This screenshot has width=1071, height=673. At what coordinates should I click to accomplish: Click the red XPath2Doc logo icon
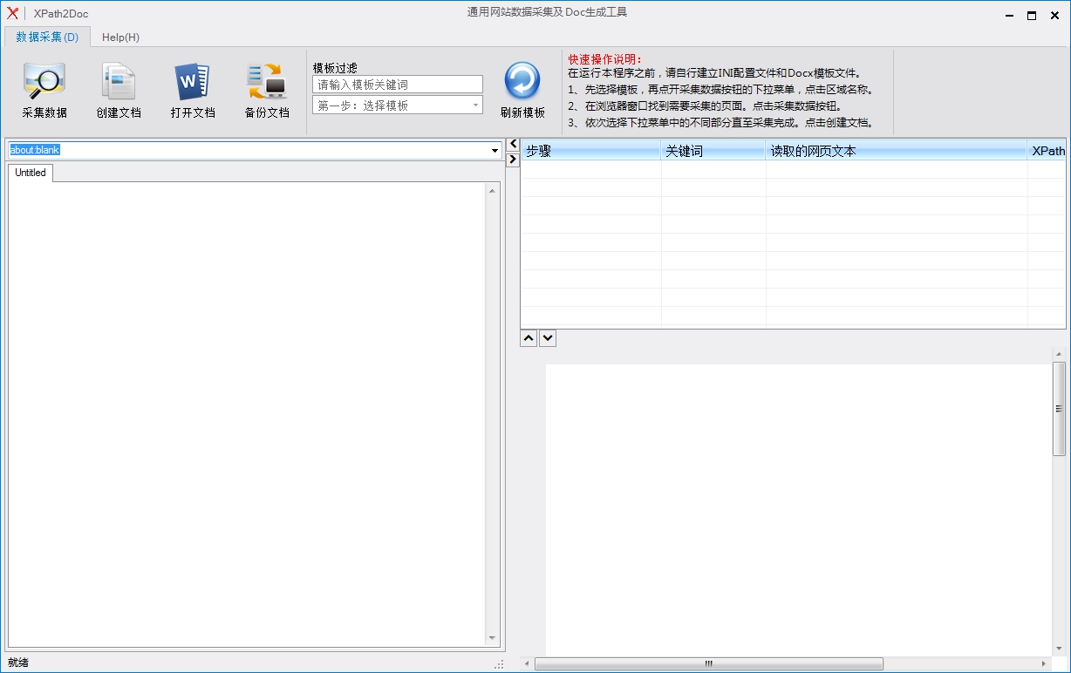(x=11, y=13)
